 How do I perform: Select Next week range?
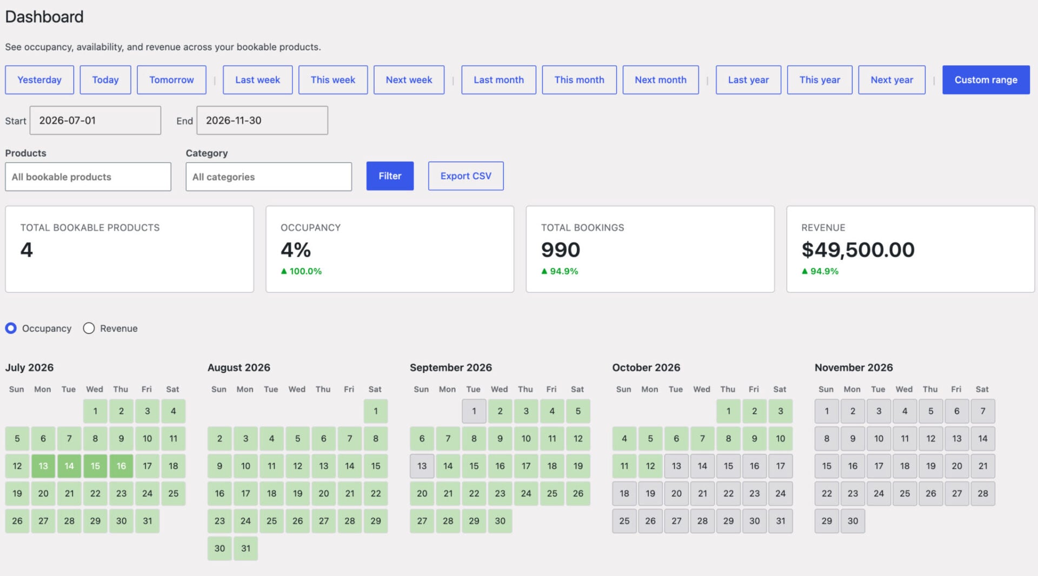pyautogui.click(x=409, y=80)
